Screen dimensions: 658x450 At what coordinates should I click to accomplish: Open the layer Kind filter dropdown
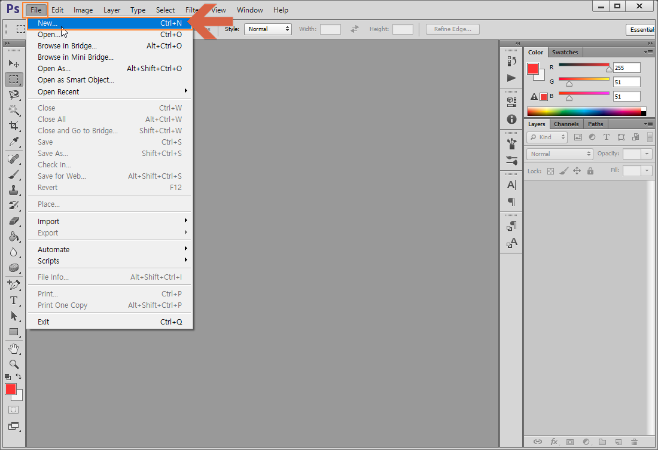[547, 137]
